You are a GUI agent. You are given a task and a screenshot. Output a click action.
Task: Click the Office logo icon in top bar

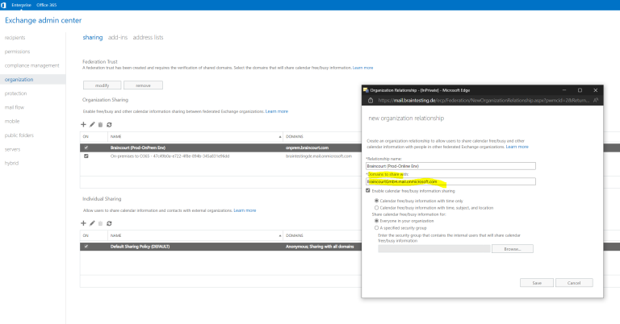pyautogui.click(x=3, y=5)
